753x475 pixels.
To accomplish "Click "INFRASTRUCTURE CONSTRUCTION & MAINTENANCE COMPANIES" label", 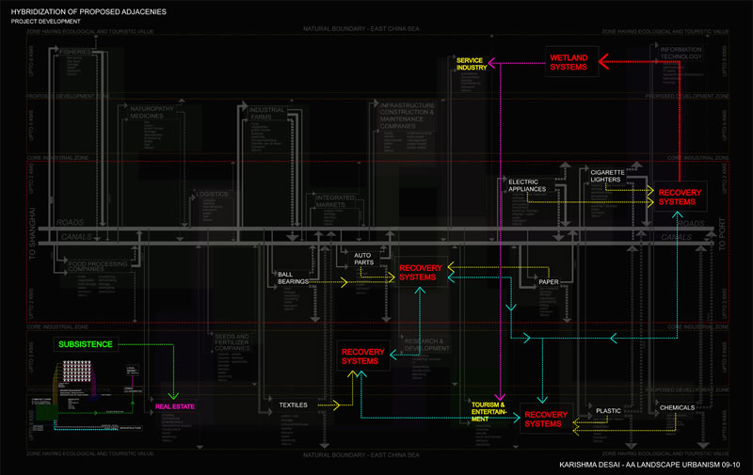I will tap(408, 116).
